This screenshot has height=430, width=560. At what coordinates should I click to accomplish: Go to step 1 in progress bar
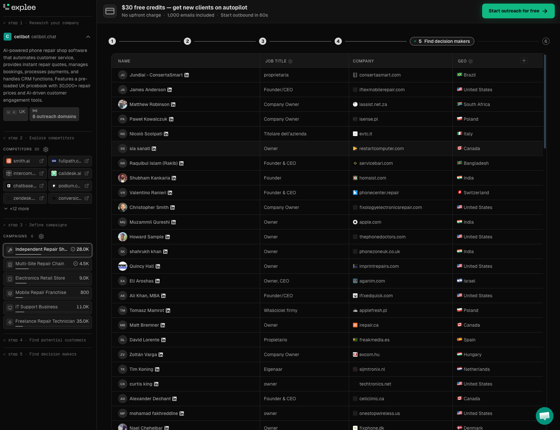112,41
